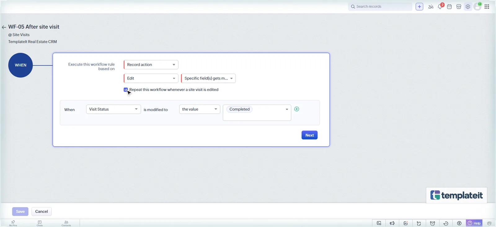Click the plus create-record button in header
The width and height of the screenshot is (496, 227).
419,6
